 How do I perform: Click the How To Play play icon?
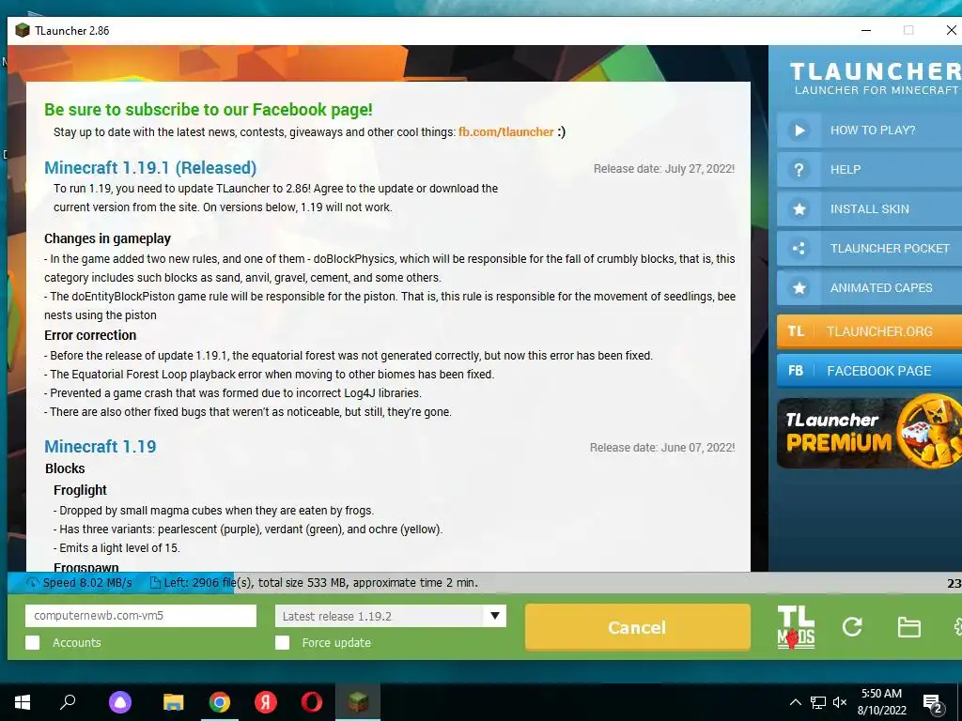point(799,130)
